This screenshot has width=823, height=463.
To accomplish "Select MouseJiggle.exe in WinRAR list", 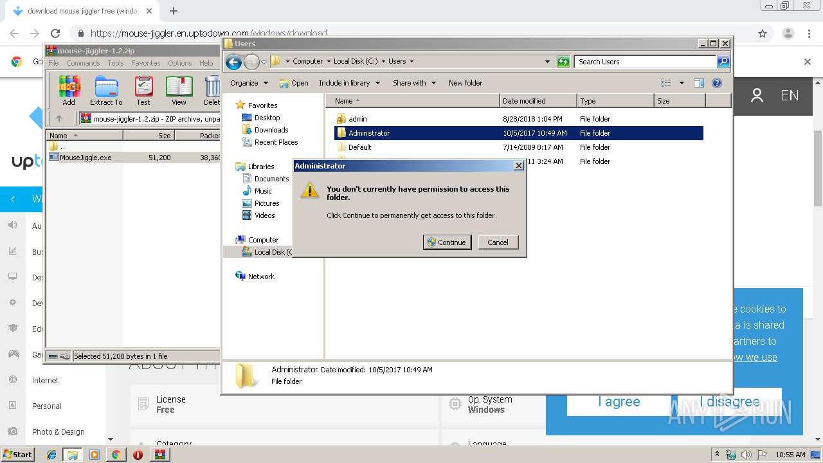I will (x=134, y=158).
